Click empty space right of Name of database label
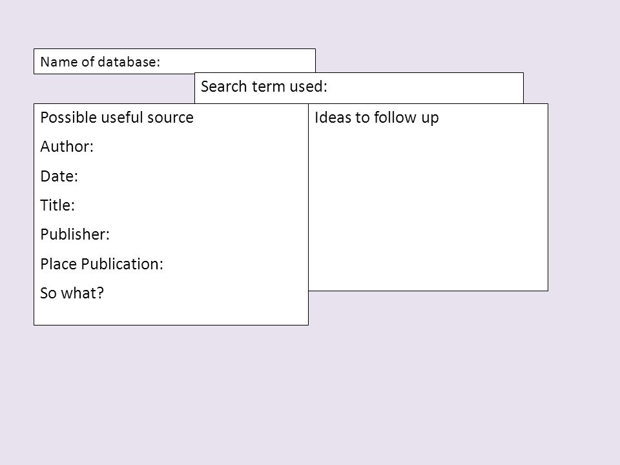Image resolution: width=620 pixels, height=465 pixels. (237, 61)
